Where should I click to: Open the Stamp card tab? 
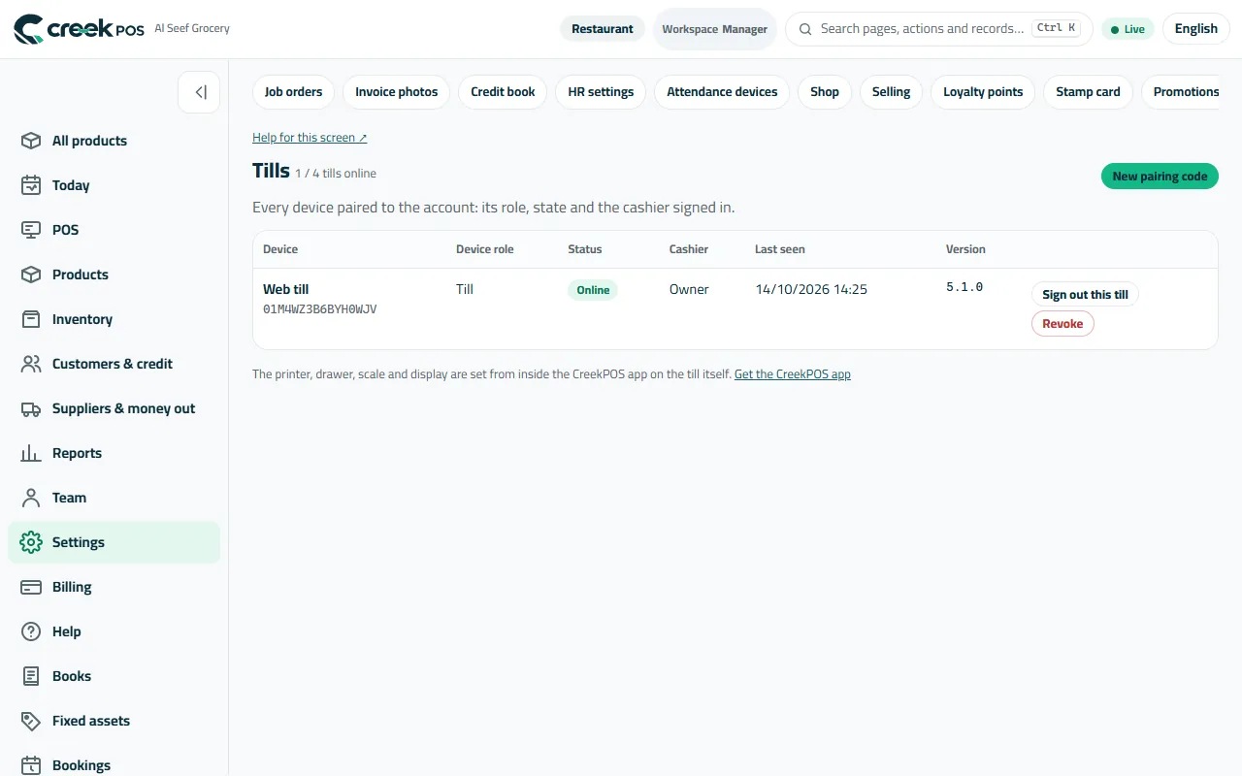[1088, 92]
